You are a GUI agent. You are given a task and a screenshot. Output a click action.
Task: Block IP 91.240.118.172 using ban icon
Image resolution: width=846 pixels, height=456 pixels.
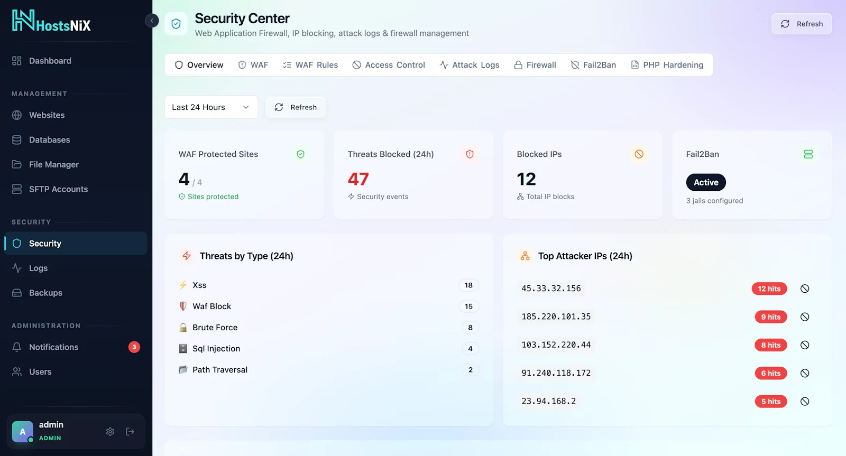tap(805, 373)
